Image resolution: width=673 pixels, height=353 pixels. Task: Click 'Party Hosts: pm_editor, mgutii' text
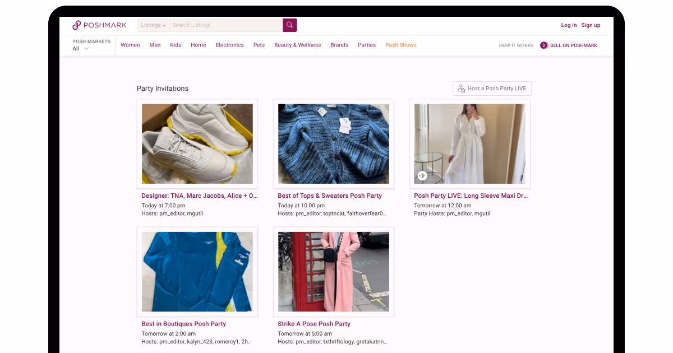point(452,213)
